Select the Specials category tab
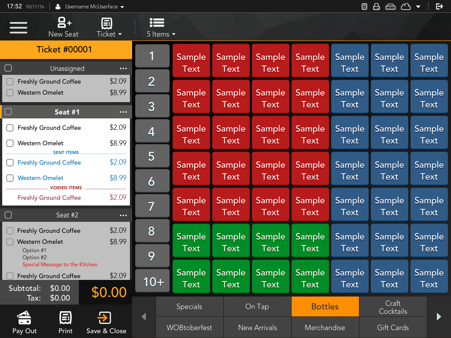This screenshot has height=338, width=451. coord(189,306)
